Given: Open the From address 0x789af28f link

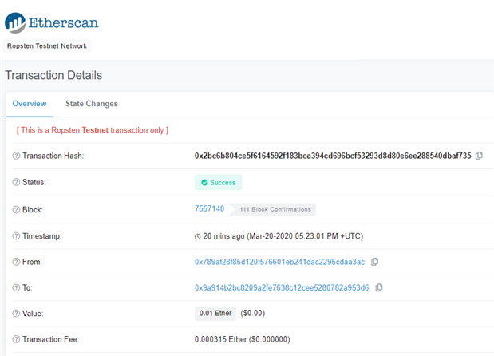Looking at the screenshot, I should [x=280, y=262].
